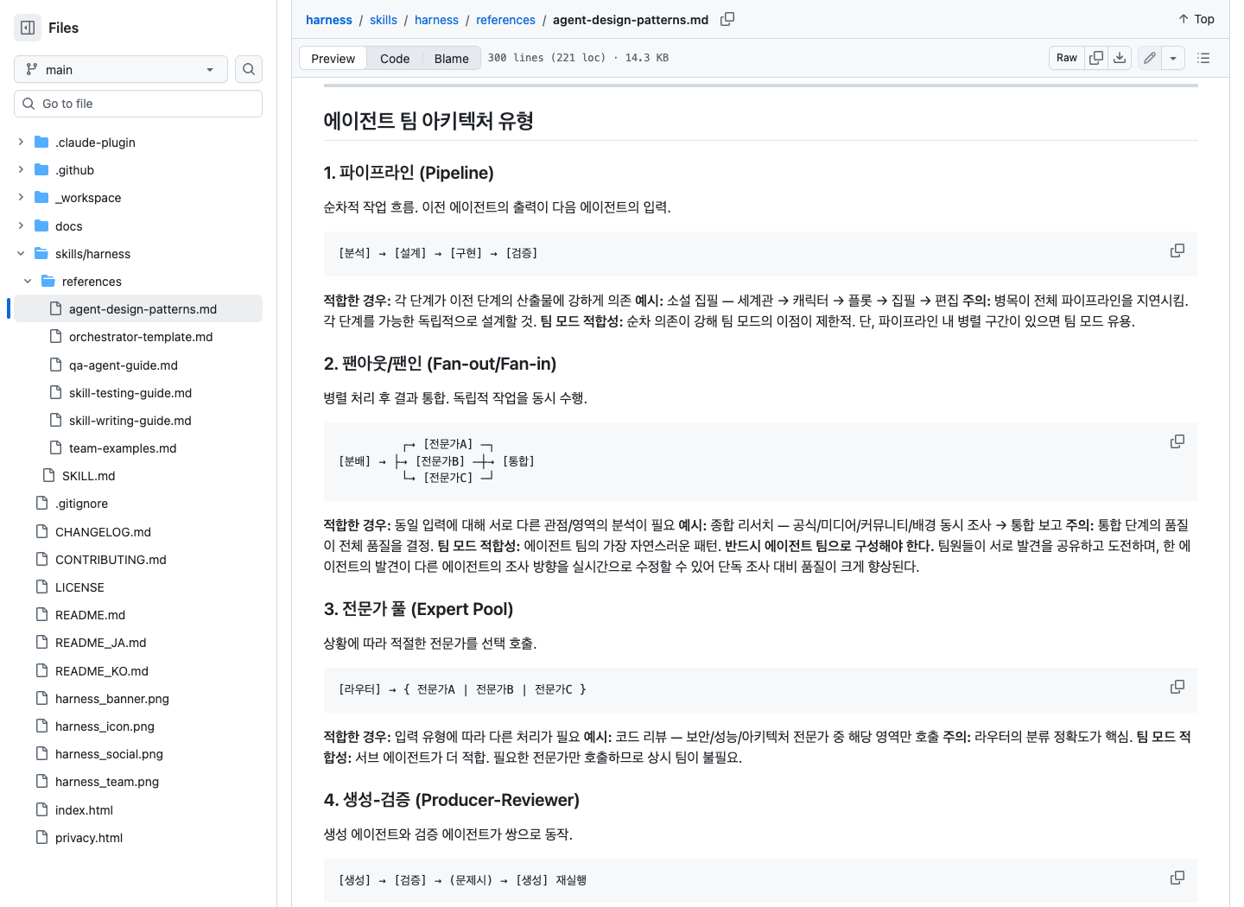1244x907 pixels.
Task: Open skills breadcrumb link
Action: (x=384, y=20)
